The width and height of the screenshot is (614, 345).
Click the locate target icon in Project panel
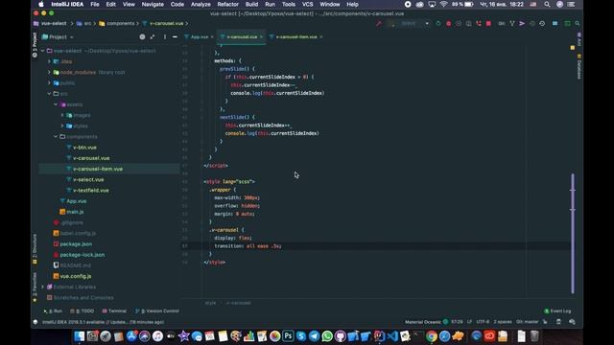[x=142, y=36]
